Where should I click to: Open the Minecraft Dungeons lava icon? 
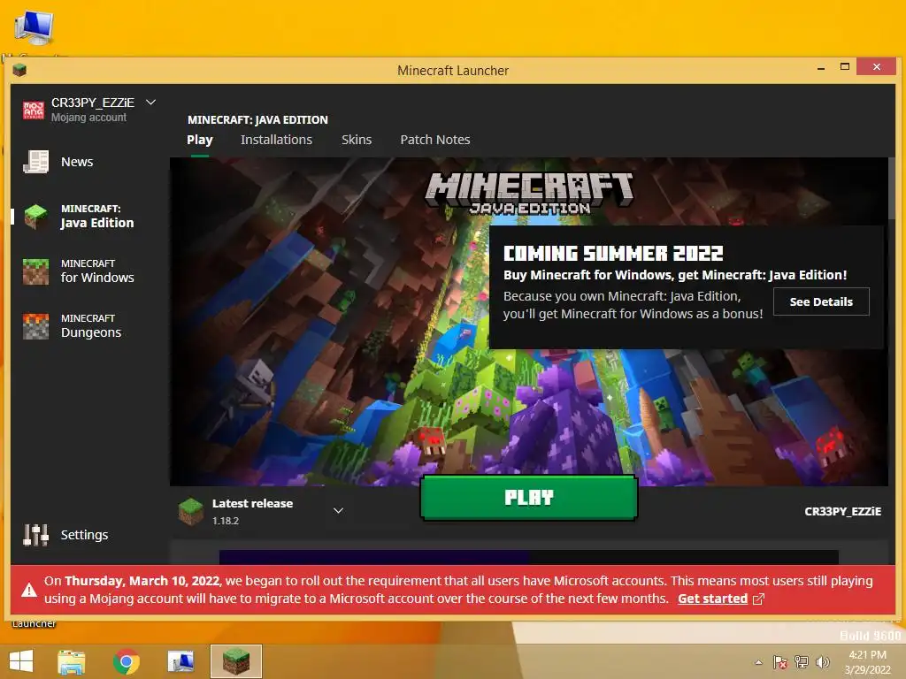coord(35,326)
